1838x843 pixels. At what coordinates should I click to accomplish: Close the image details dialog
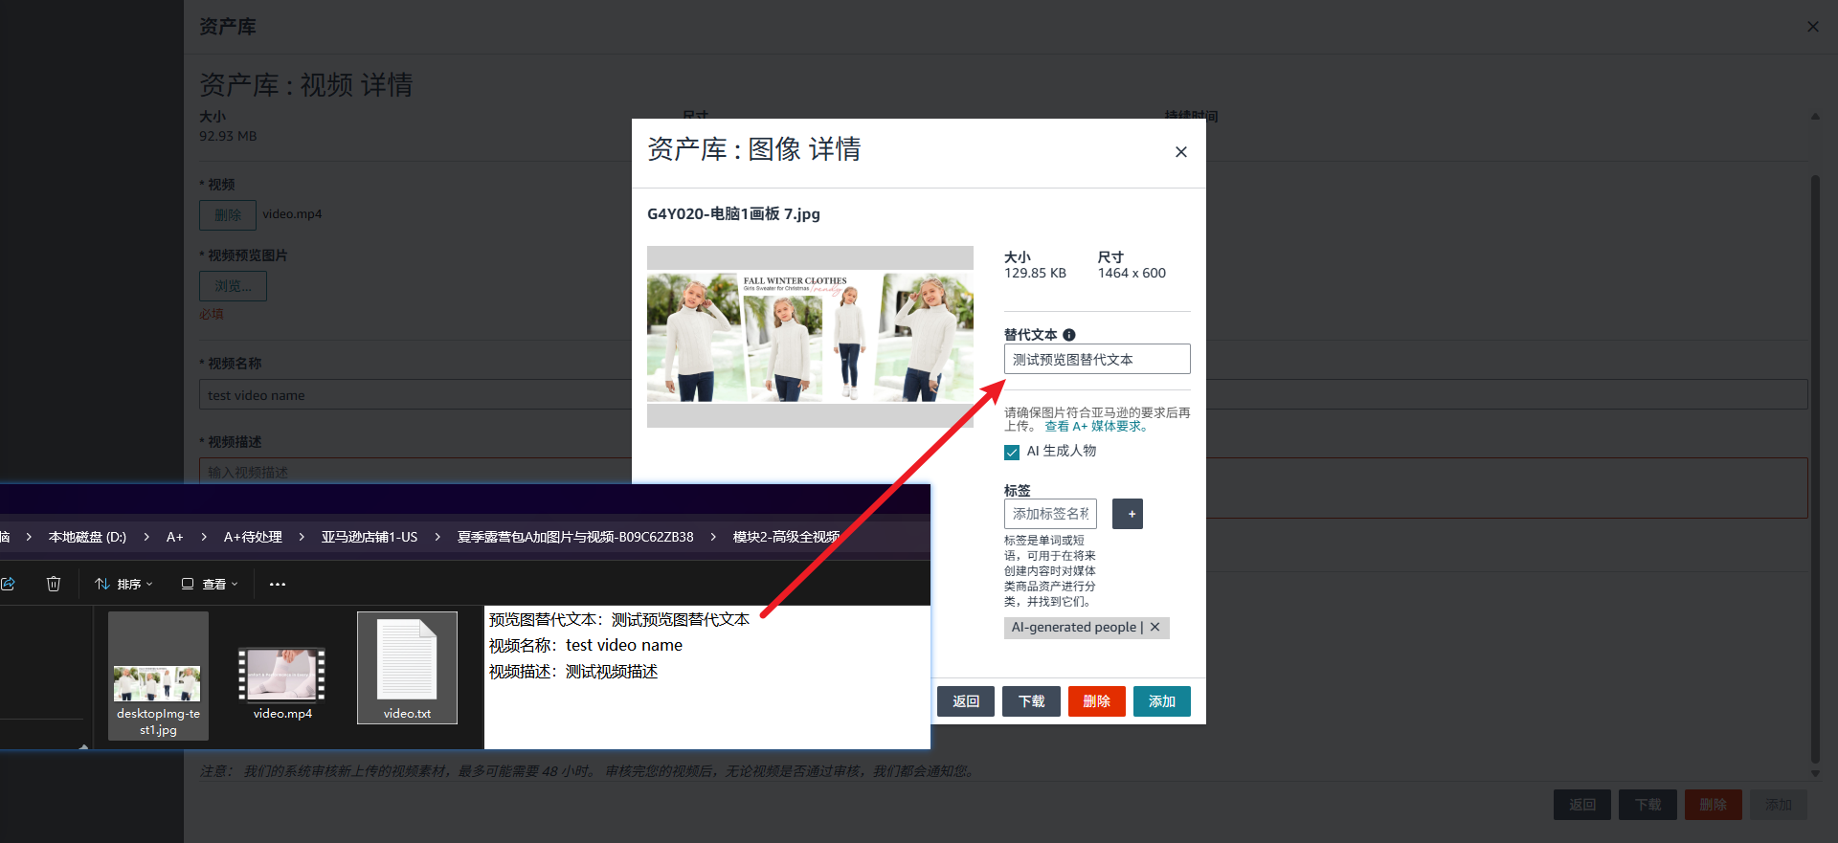coord(1181,151)
